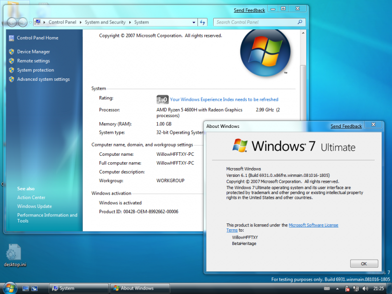The height and width of the screenshot is (294, 392).
Task: Expand arrow before Control Panel breadcrumb
Action: coord(44,22)
